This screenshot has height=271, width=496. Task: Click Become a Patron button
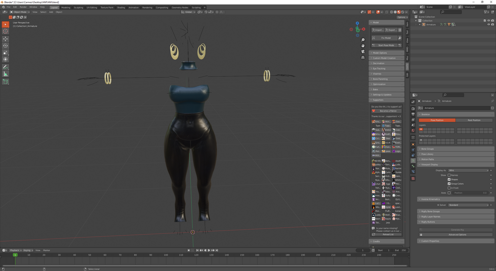pos(386,111)
